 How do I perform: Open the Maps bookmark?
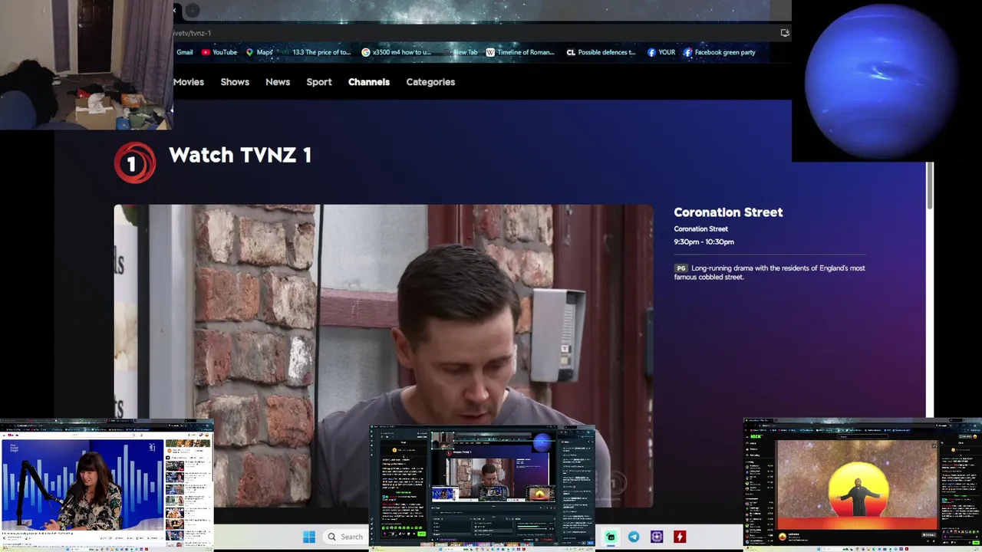coord(259,52)
